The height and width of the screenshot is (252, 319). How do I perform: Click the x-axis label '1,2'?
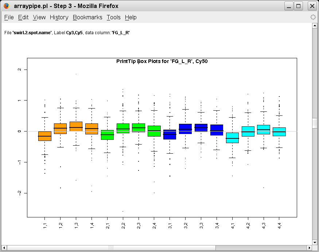pyautogui.click(x=61, y=225)
